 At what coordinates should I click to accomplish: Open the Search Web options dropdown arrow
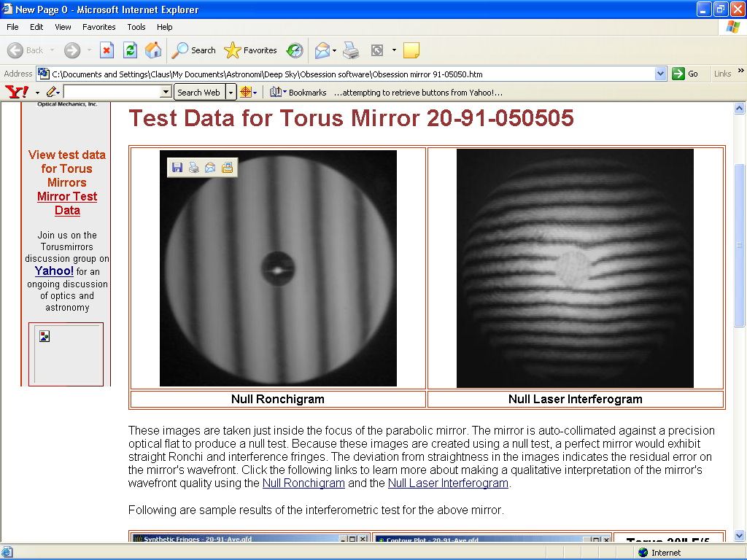point(231,93)
